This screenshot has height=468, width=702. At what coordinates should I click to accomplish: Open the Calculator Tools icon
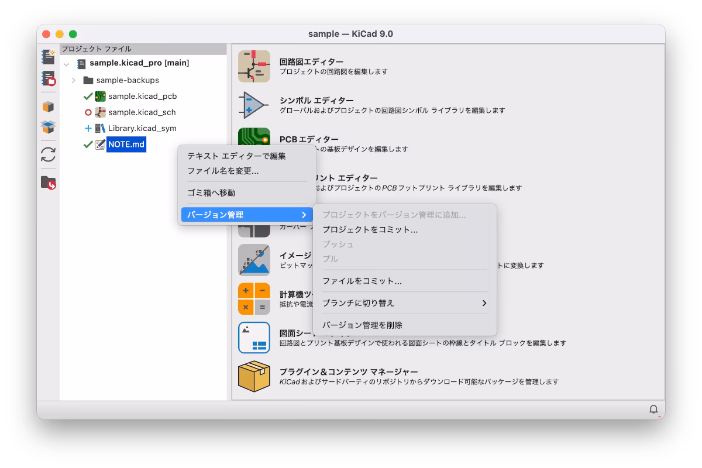click(x=254, y=298)
